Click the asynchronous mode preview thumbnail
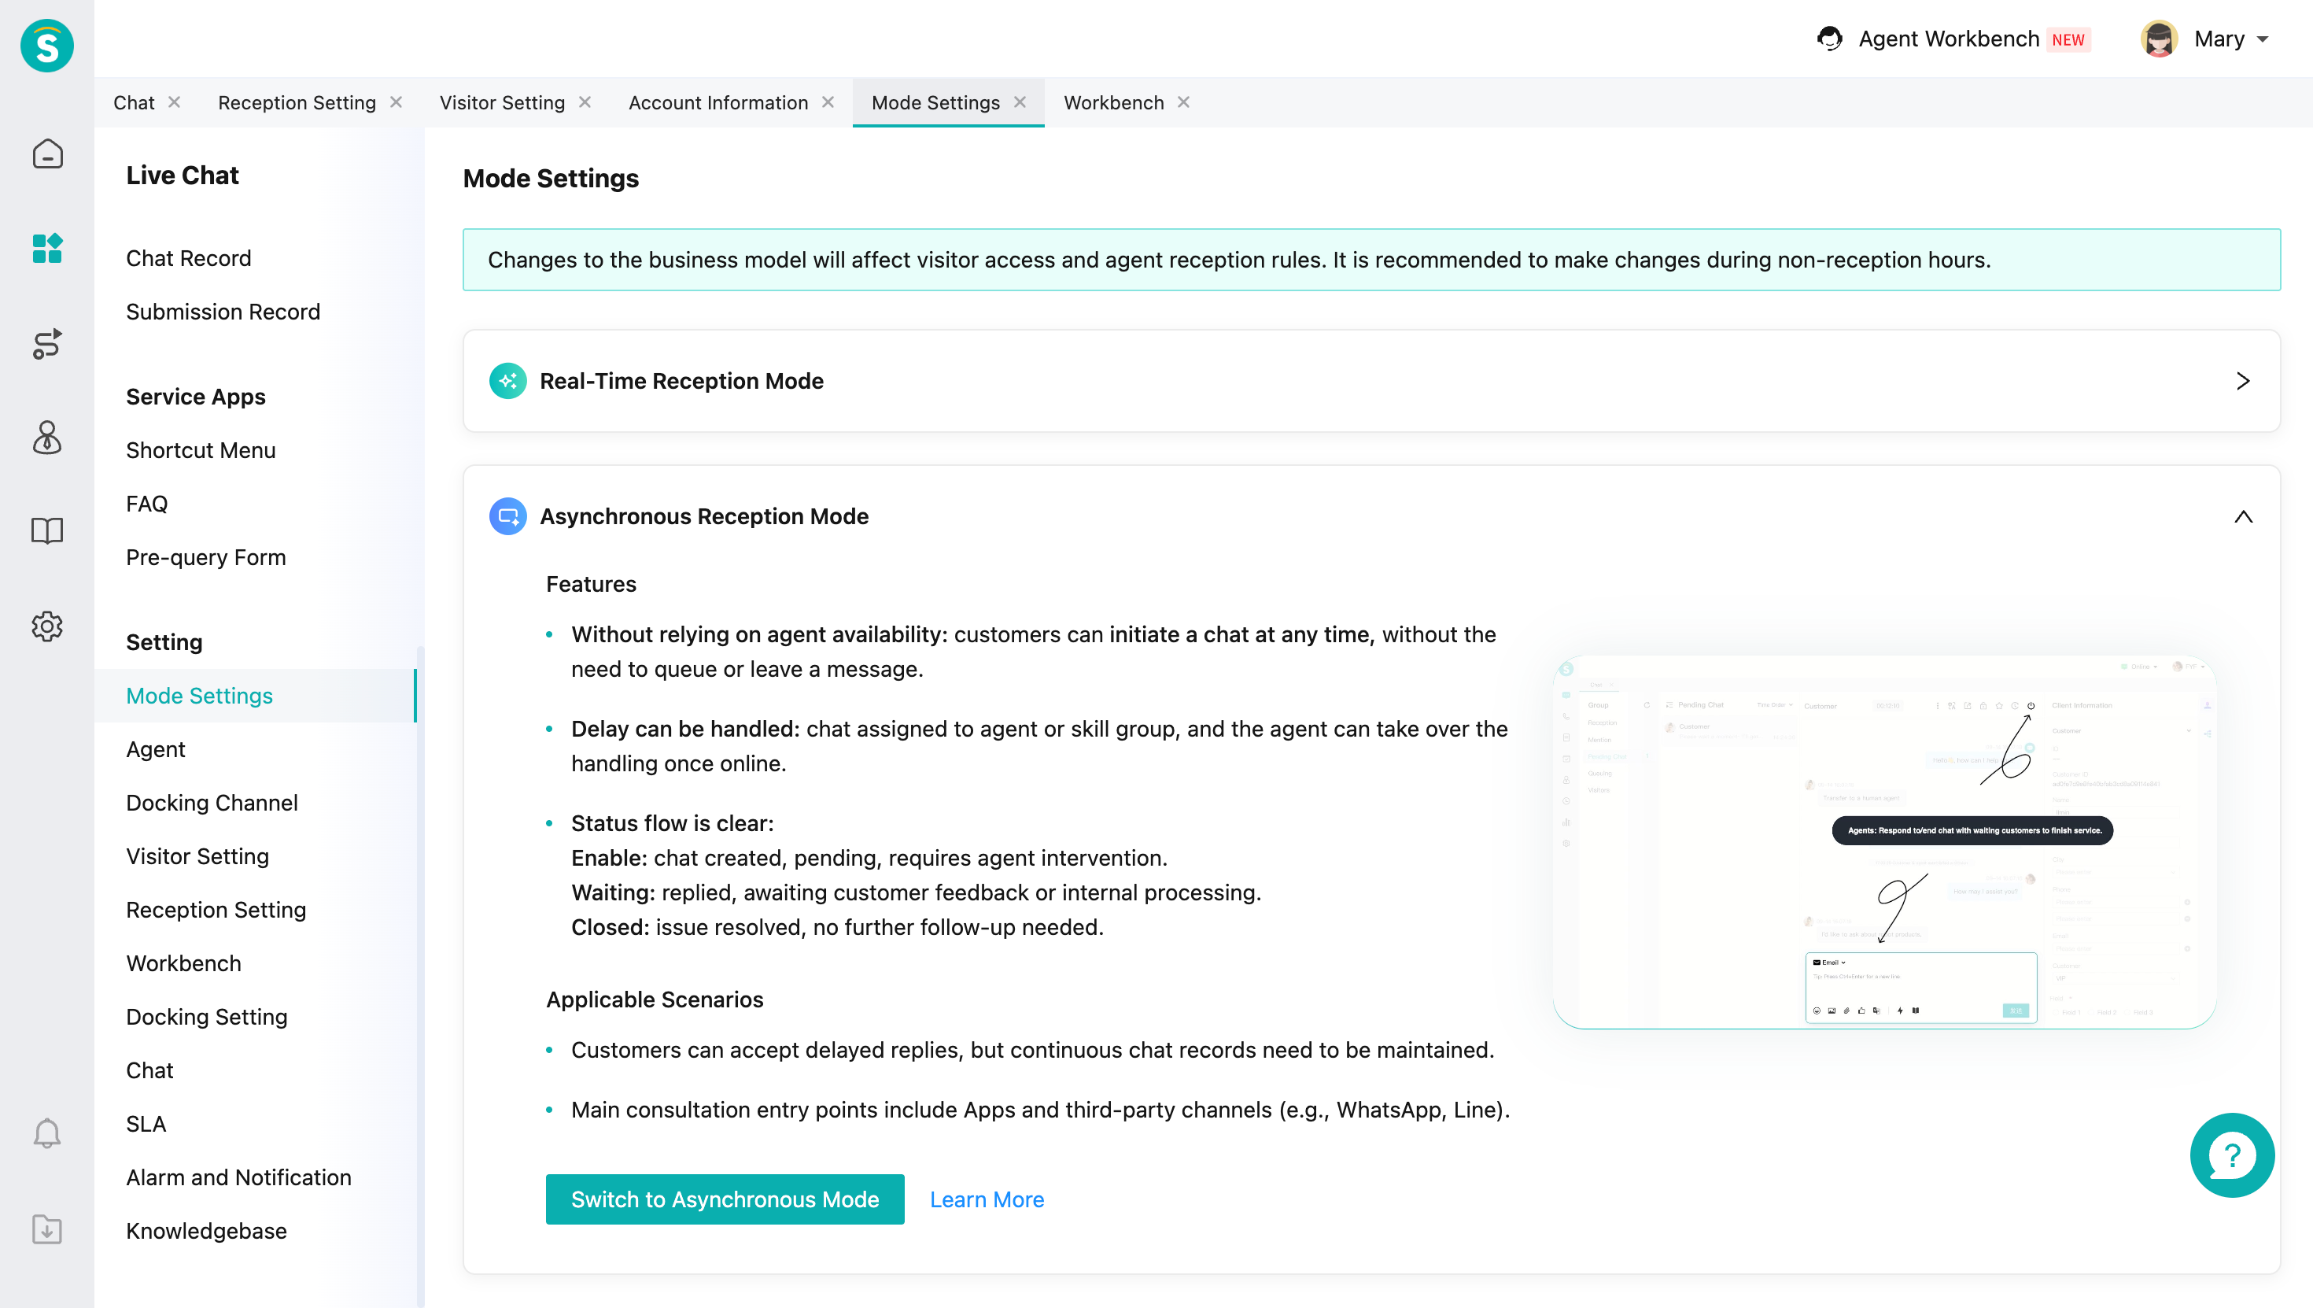 [1883, 842]
